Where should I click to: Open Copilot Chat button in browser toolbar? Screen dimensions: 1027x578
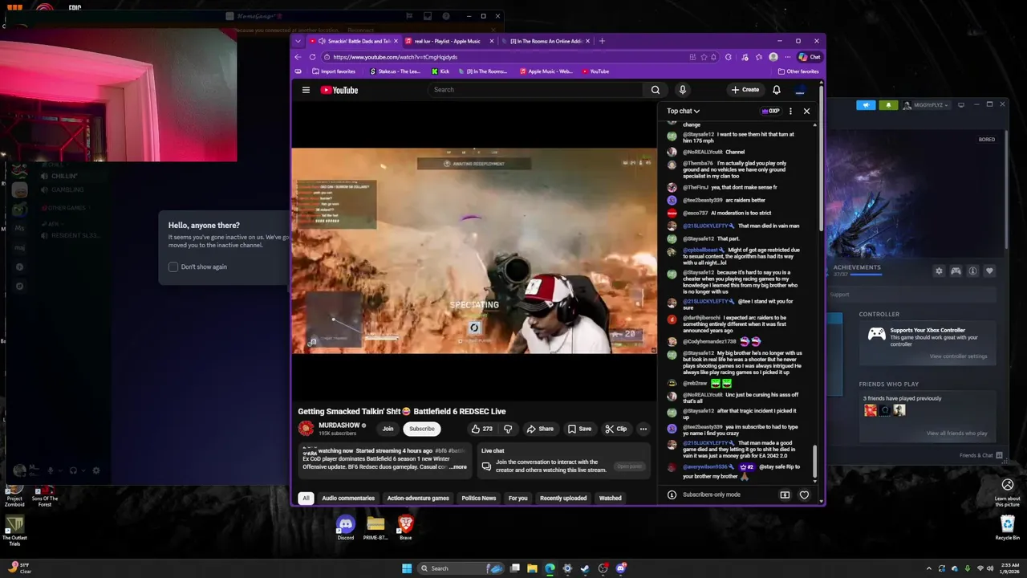(x=810, y=57)
